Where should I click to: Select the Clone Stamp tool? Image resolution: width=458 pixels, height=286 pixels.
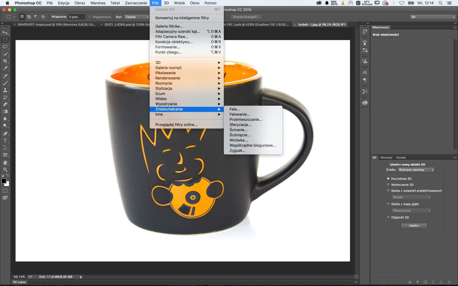pos(5,90)
